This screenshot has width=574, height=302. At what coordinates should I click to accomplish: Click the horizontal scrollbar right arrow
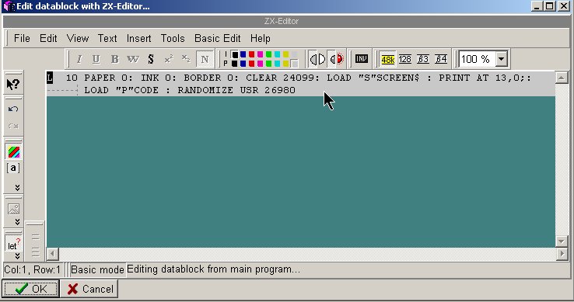coord(562,253)
